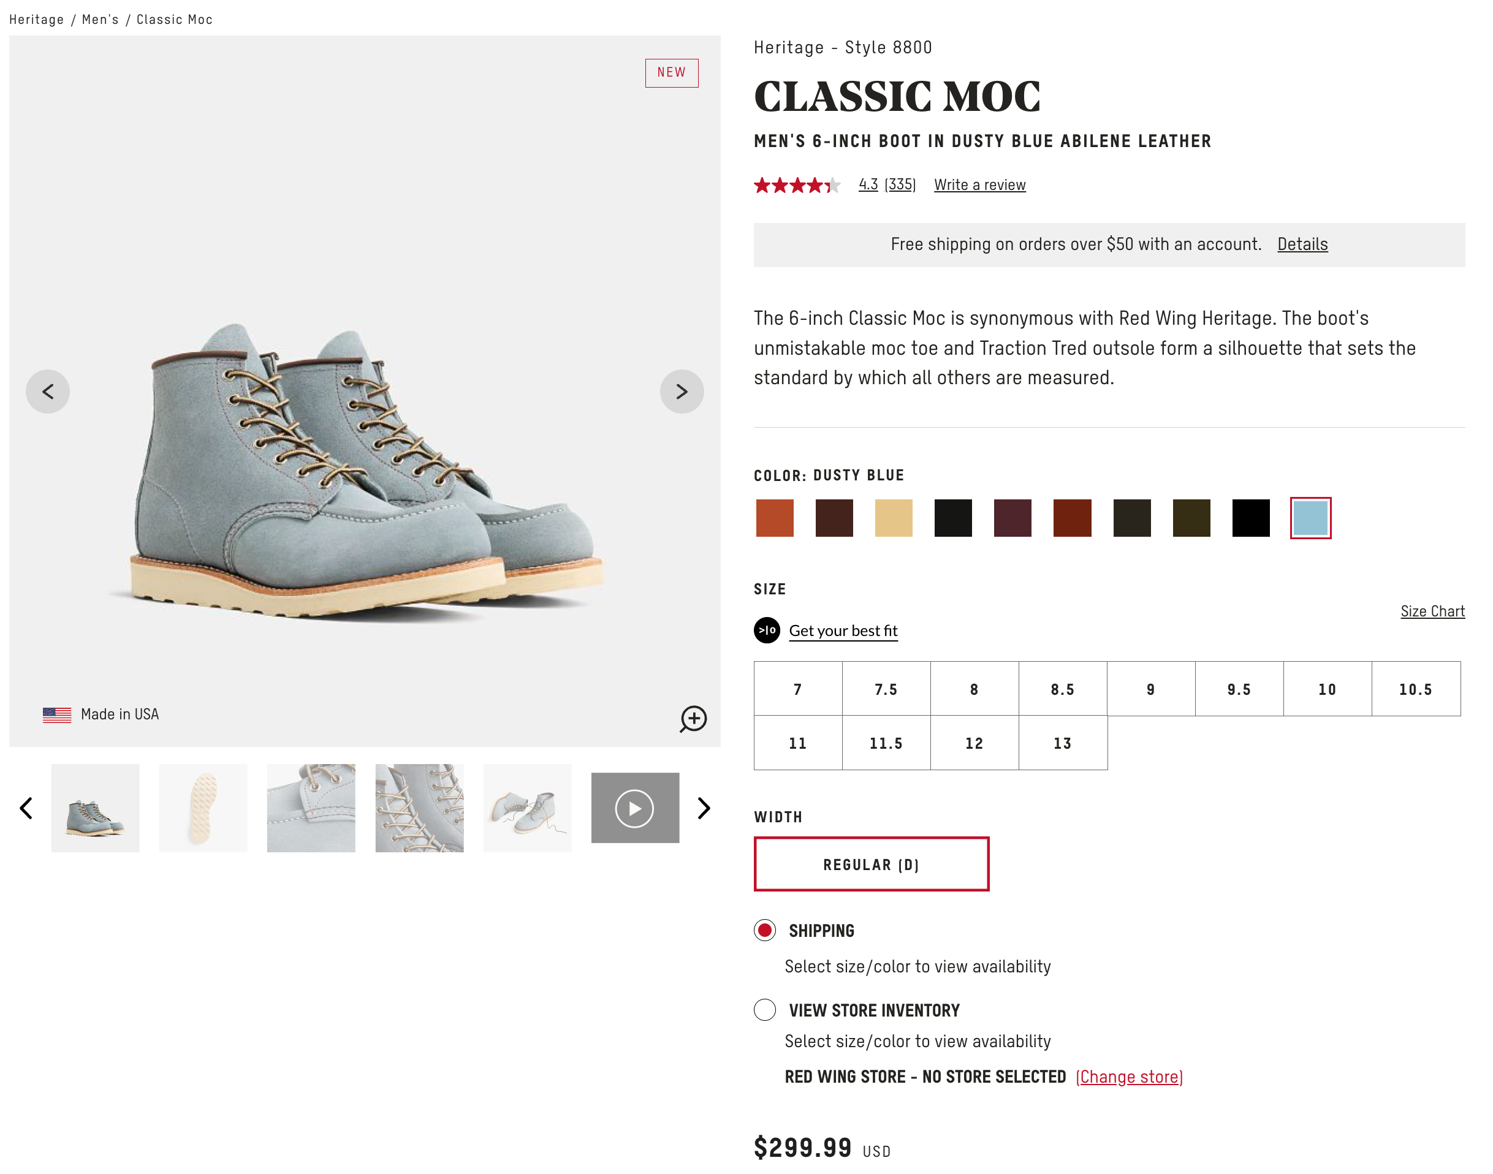
Task: Select Regular (D) width
Action: tap(871, 864)
